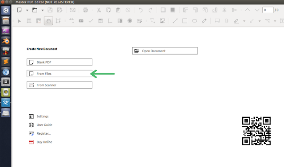This screenshot has height=167, width=284.
Task: Expand the arrow annotation tool dropdown
Action: [260, 21]
